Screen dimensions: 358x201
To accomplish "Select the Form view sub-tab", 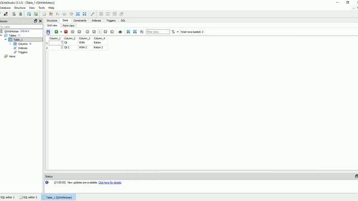I will coord(68,26).
